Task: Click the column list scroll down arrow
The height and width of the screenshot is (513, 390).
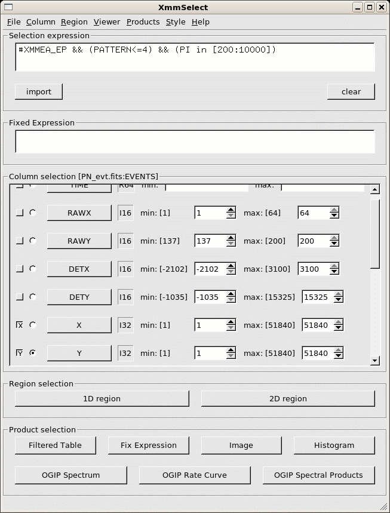Action: (375, 361)
